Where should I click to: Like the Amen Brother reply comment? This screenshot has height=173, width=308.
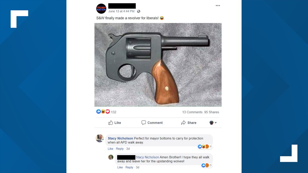(x=120, y=167)
